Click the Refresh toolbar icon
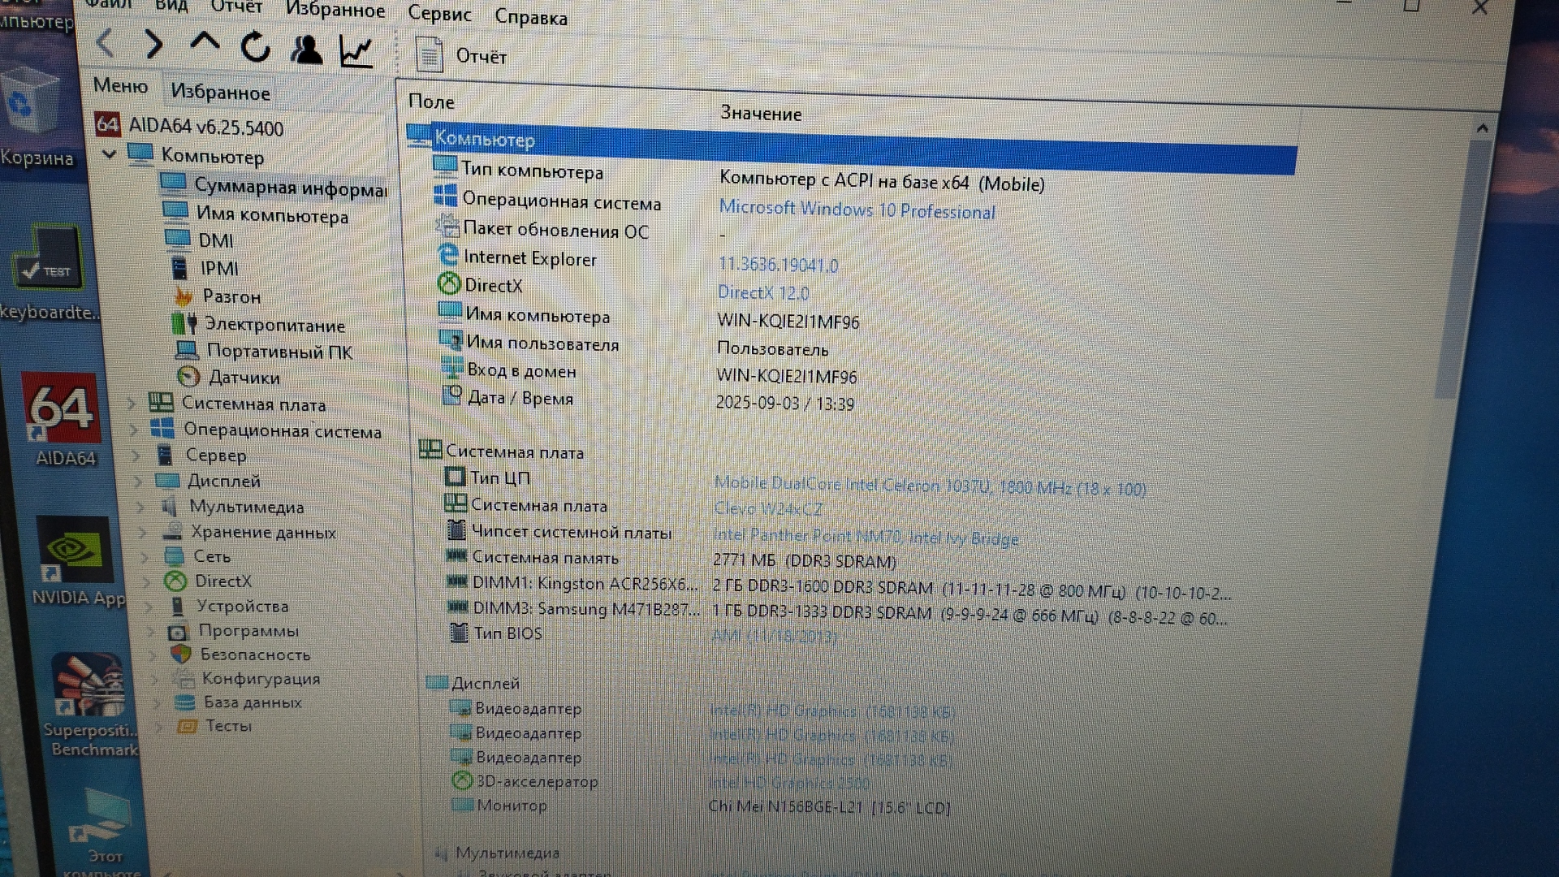This screenshot has width=1559, height=877. pos(255,47)
